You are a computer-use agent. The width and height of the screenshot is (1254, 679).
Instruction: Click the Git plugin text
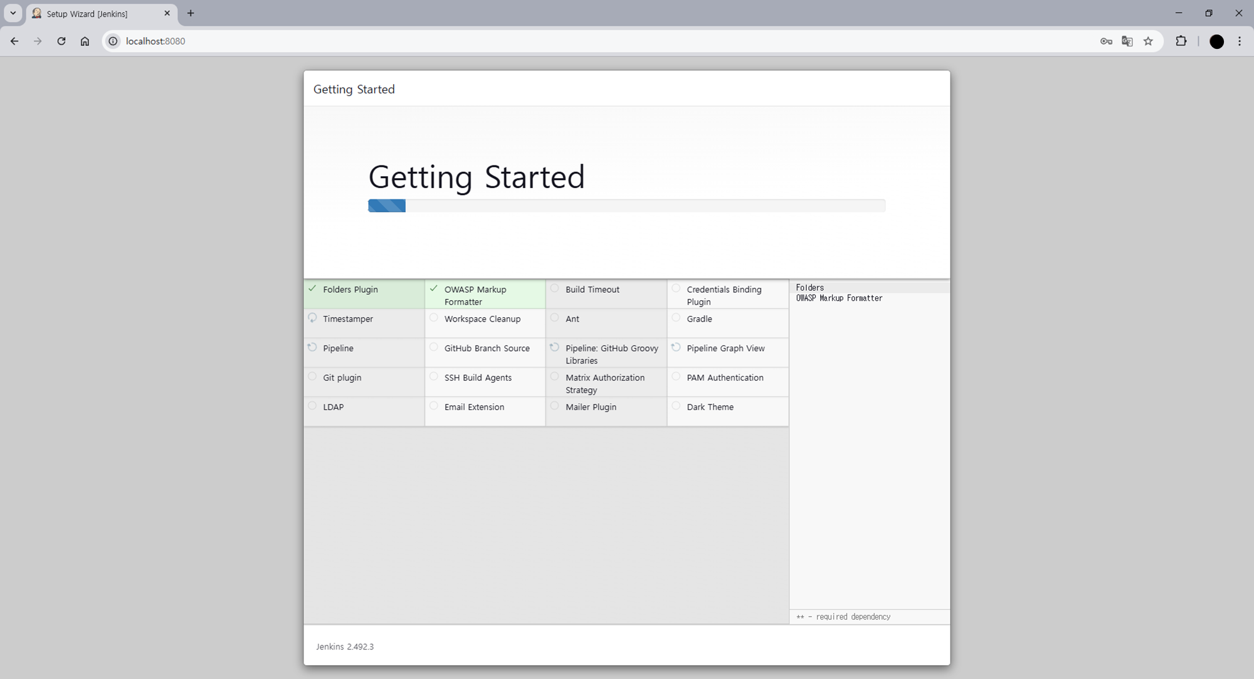(x=342, y=378)
